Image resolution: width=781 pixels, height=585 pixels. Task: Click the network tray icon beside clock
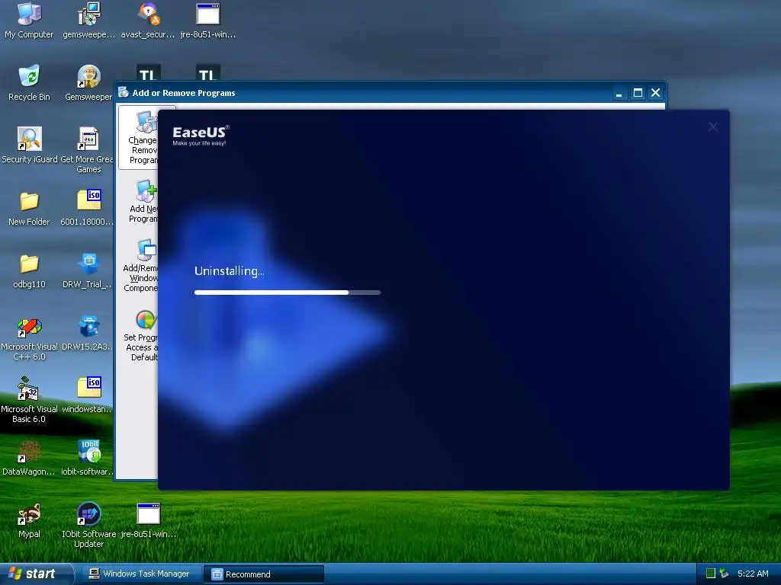pyautogui.click(x=724, y=574)
